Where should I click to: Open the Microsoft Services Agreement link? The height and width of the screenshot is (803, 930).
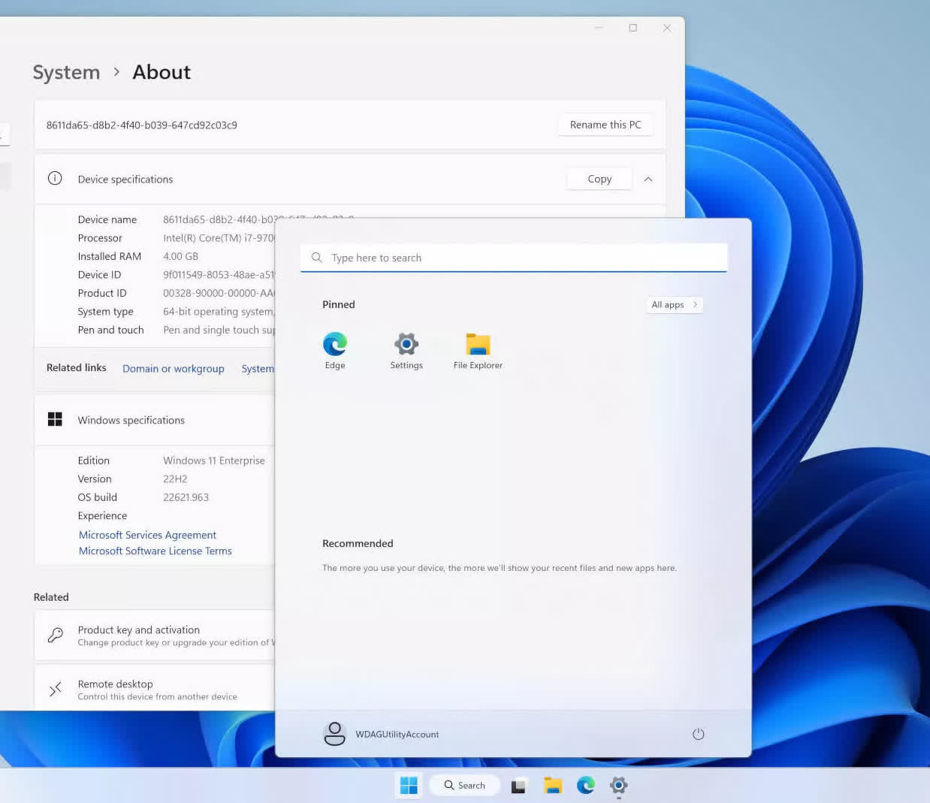click(x=147, y=535)
